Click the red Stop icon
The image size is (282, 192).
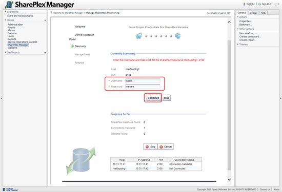click(147, 147)
